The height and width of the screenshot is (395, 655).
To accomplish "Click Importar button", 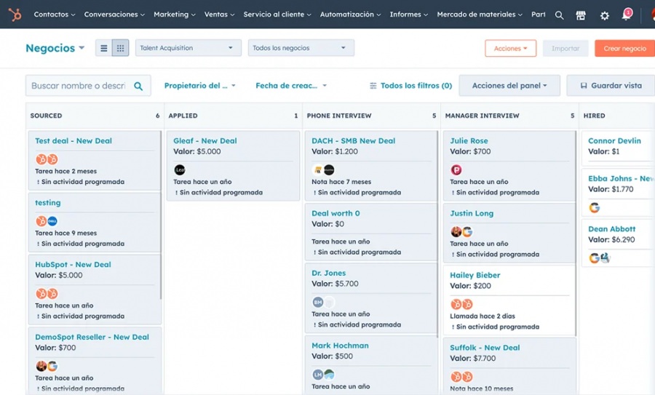I will point(565,49).
